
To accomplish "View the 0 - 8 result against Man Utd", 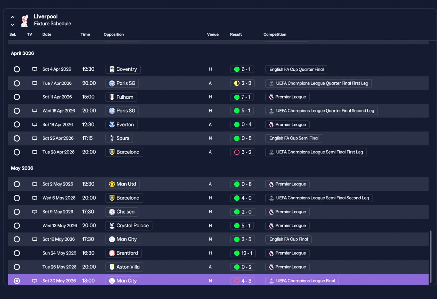I will [x=242, y=184].
